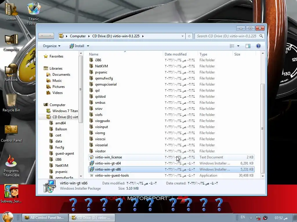Select the Subway_Sur... desktop icon

[11, 193]
